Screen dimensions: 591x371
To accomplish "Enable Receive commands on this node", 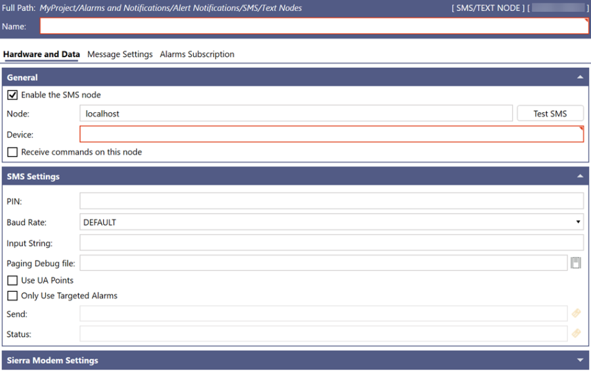I will 12,152.
